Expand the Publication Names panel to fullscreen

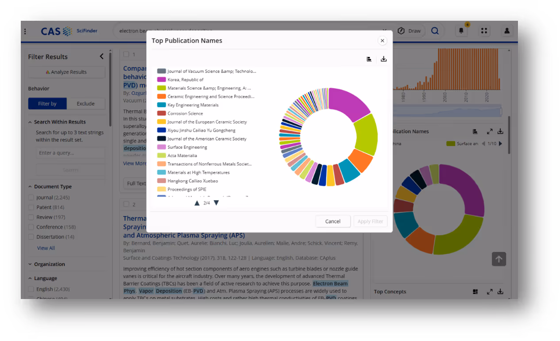490,131
